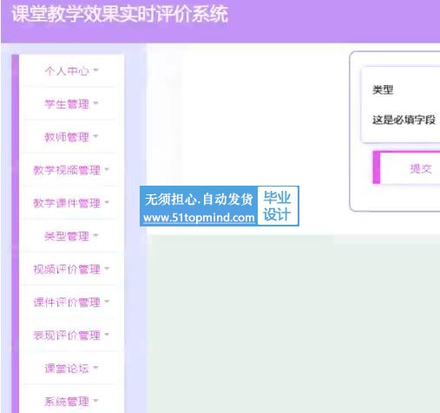This screenshot has width=440, height=413.
Task: Open the 学生管理 menu
Action: point(71,103)
